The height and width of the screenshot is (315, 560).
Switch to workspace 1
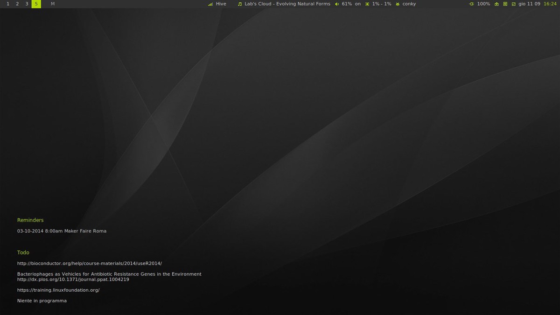[x=8, y=4]
